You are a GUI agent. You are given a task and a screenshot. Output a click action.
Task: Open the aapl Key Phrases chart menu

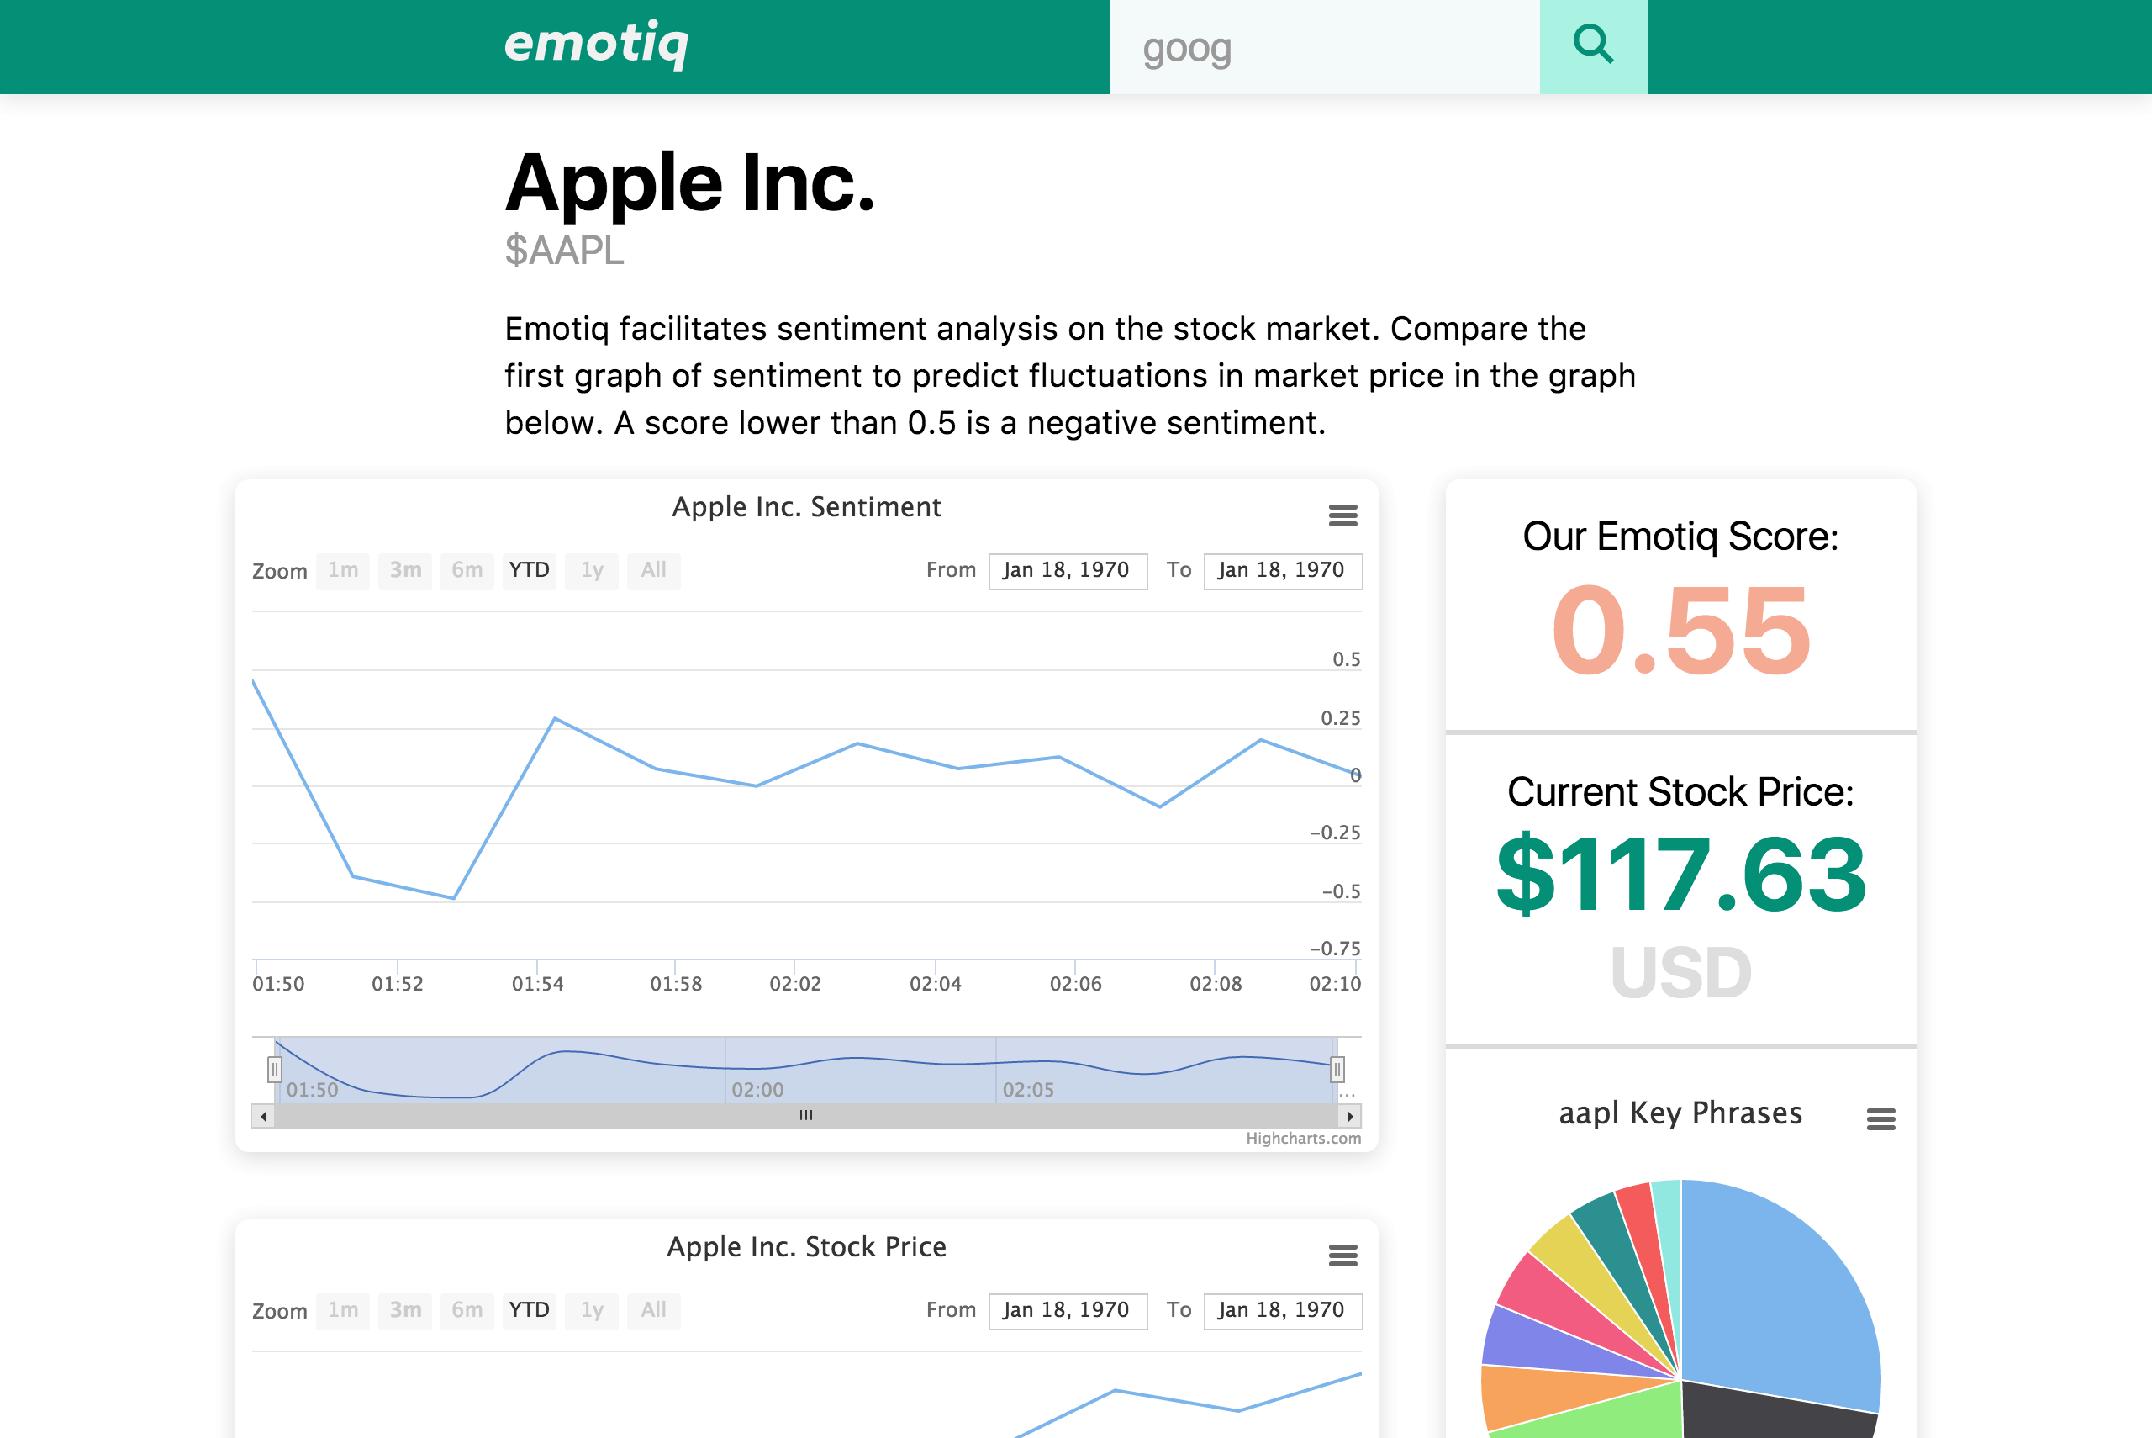tap(1880, 1118)
